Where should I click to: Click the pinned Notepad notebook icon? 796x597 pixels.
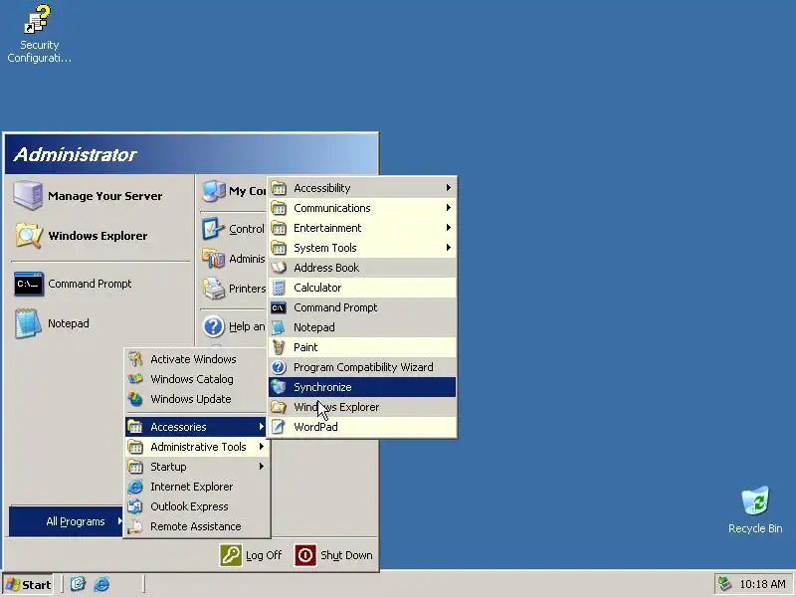click(28, 323)
